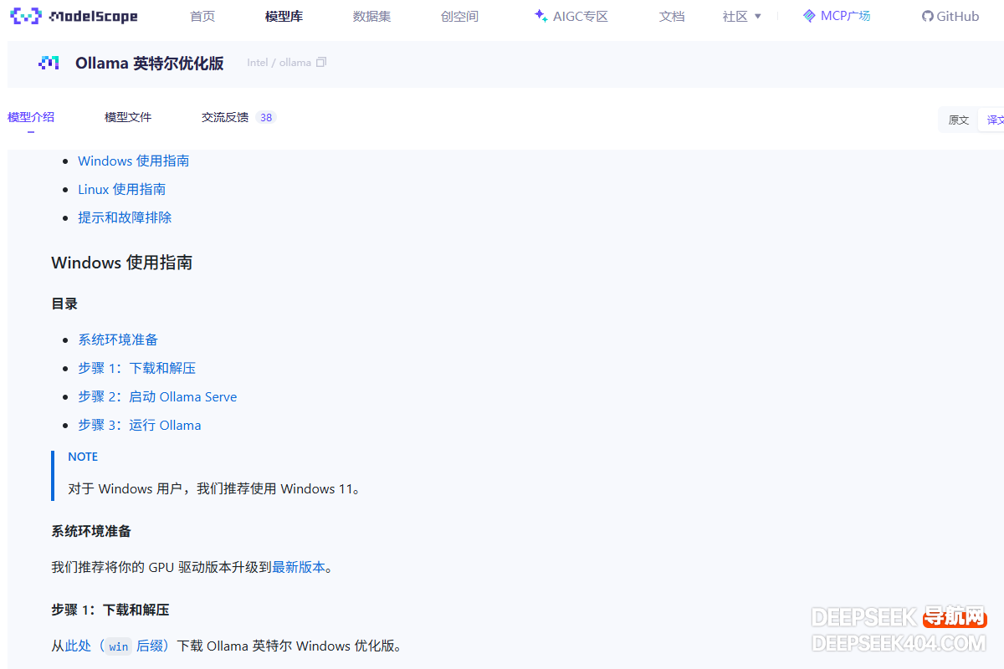
Task: Switch to 原文 original text view
Action: [x=959, y=120]
